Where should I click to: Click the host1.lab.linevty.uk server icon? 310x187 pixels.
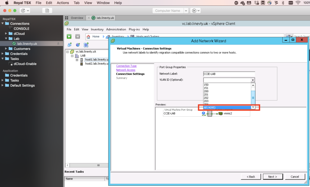click(x=81, y=60)
